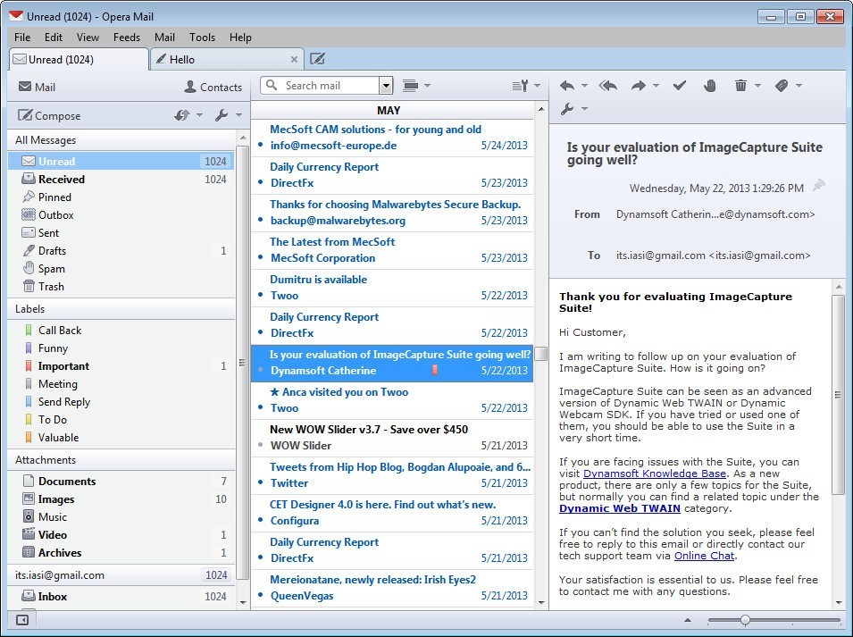853x637 pixels.
Task: Click panel toggle icon in status bar
Action: pos(22,620)
